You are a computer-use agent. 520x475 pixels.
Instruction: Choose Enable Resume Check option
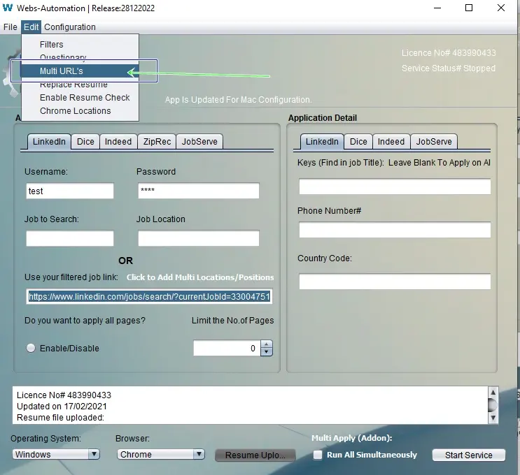point(80,98)
